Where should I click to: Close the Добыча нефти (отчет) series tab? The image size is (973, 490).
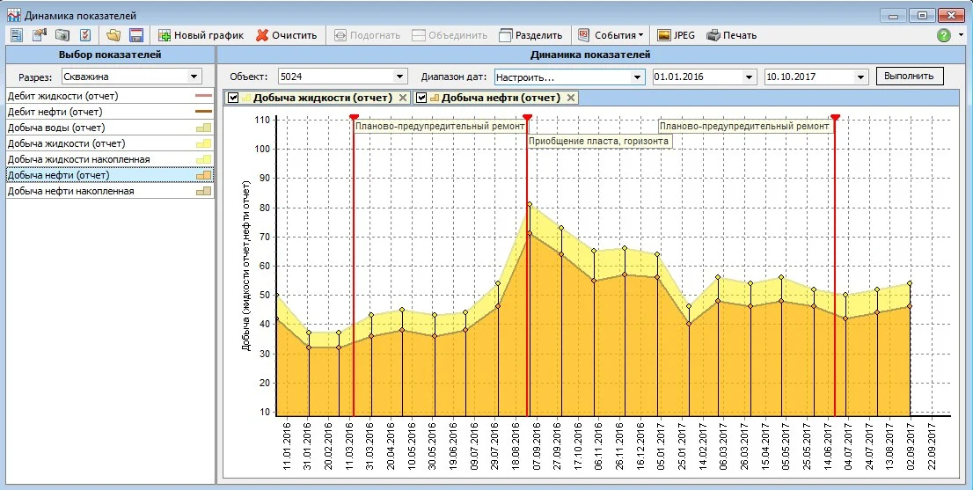[x=571, y=98]
